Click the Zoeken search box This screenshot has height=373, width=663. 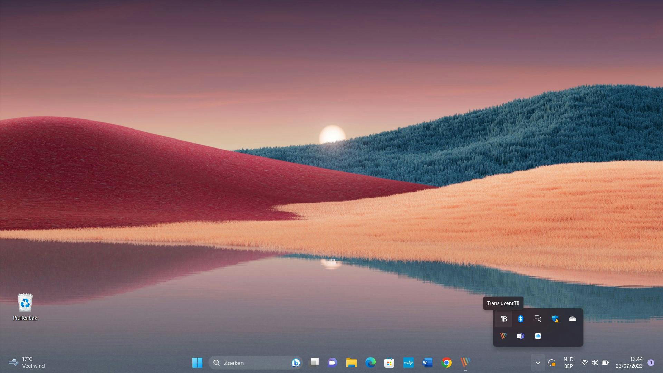tap(252, 363)
